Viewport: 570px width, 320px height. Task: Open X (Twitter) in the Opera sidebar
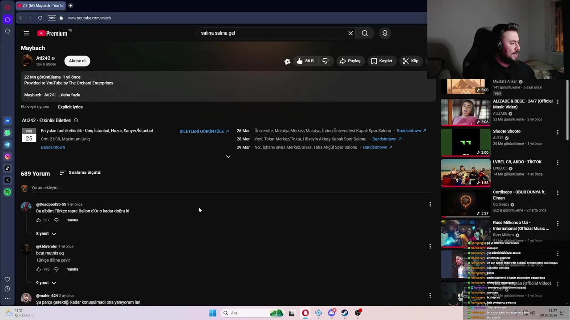click(x=7, y=180)
